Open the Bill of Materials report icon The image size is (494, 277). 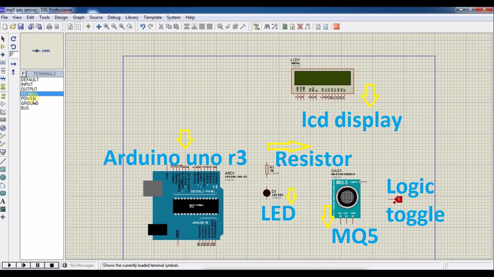318,26
